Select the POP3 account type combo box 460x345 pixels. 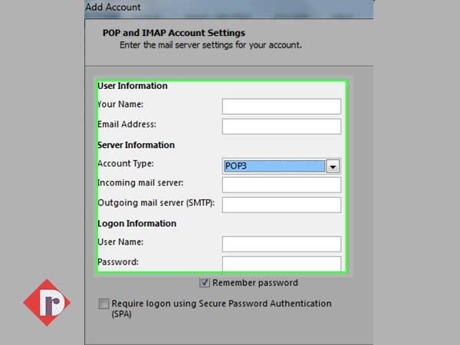tap(281, 166)
